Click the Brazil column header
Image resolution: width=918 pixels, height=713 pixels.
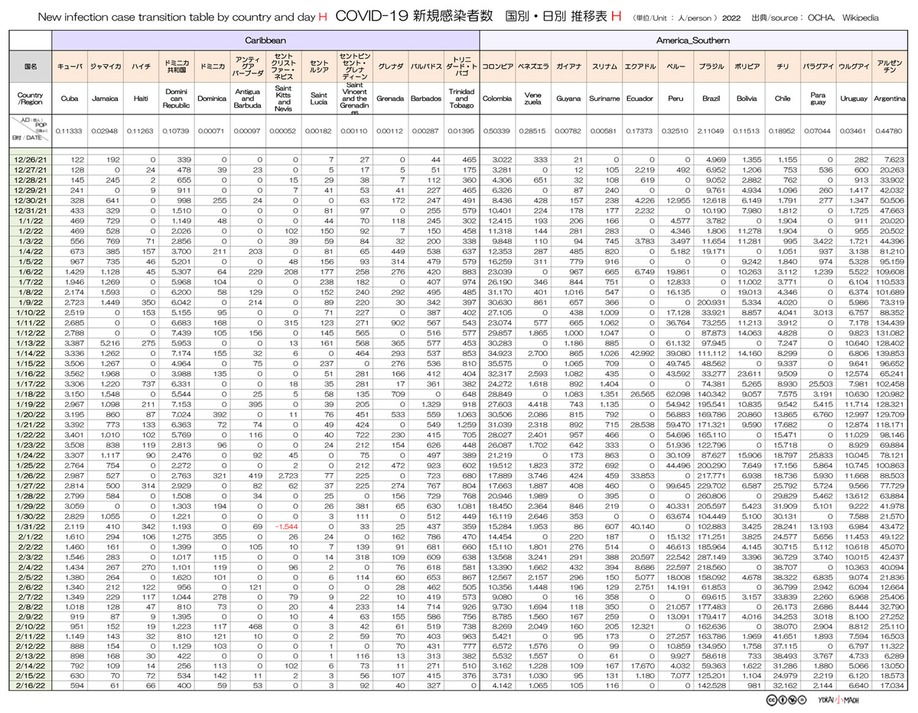click(711, 99)
